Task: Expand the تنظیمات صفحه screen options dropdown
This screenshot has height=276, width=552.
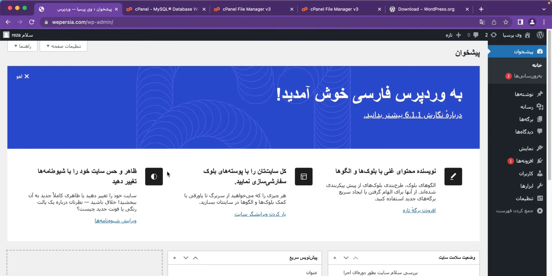Action: (x=64, y=46)
